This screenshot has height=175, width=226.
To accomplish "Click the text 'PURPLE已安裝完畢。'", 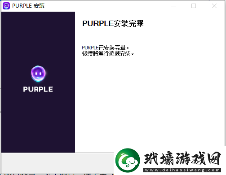I will point(105,48).
